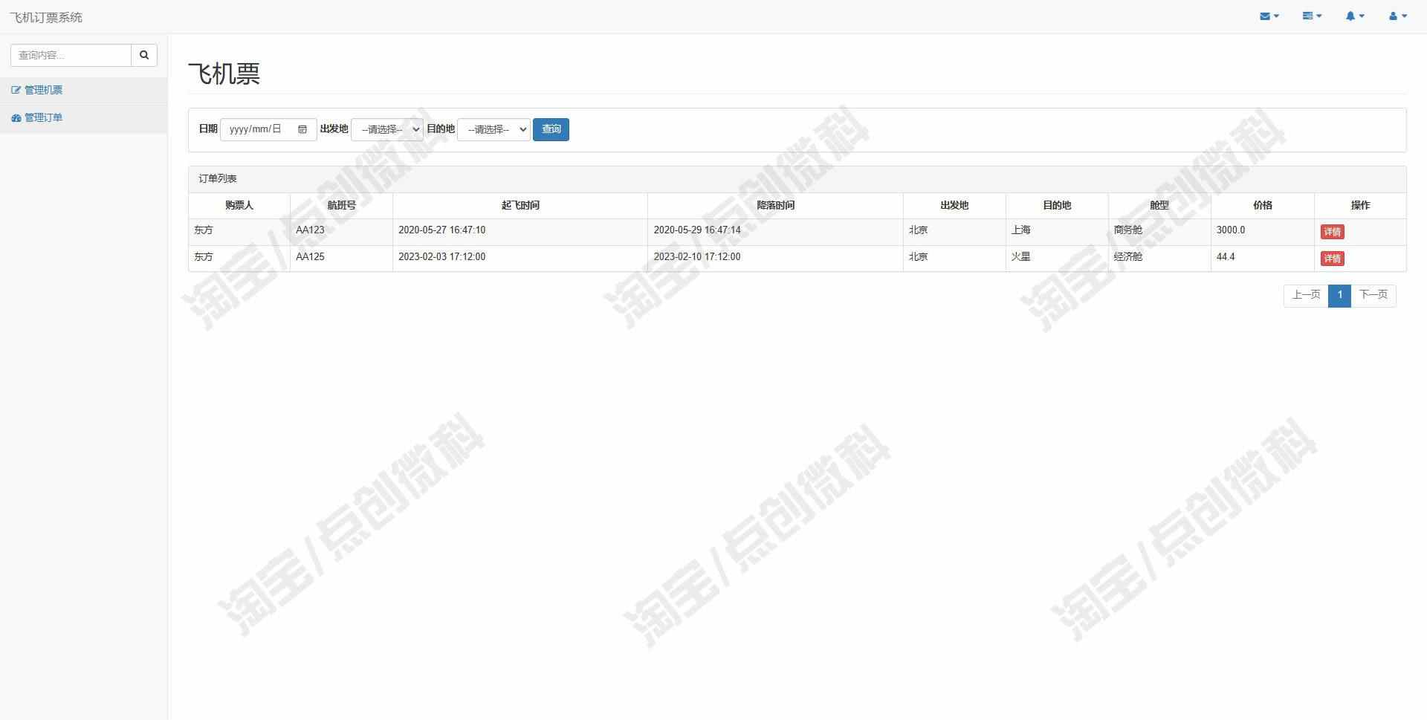This screenshot has width=1427, height=720.
Task: Open 管理订单 in the sidebar
Action: pyautogui.click(x=43, y=117)
